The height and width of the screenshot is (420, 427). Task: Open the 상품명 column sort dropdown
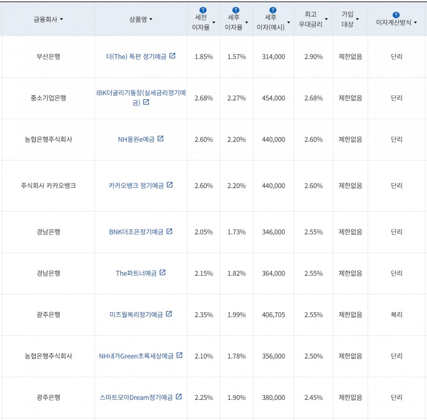(151, 20)
